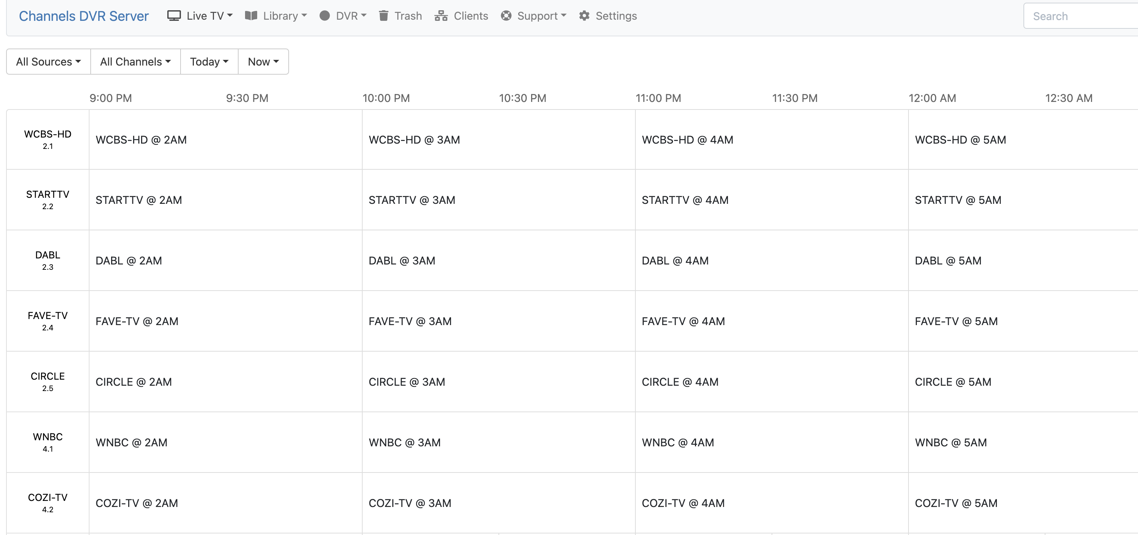The width and height of the screenshot is (1138, 535).
Task: Open the All Sources dropdown
Action: coord(48,62)
